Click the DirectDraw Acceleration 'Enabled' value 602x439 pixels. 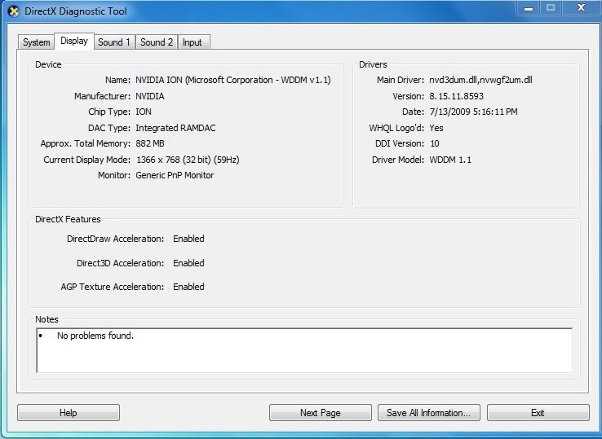click(188, 239)
